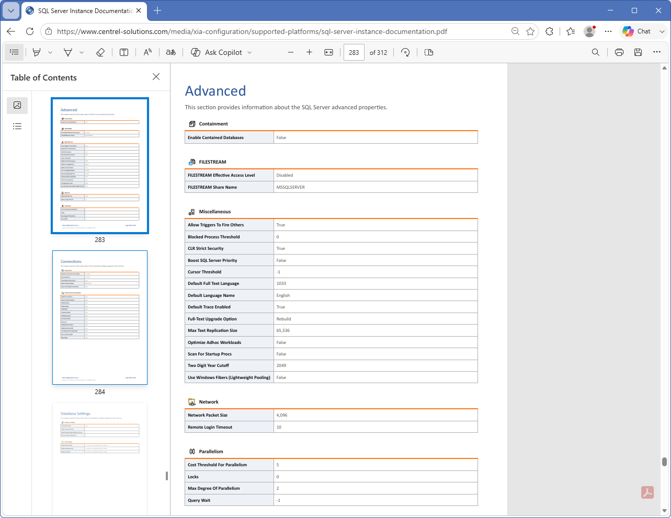Click scroll down arrow of document scrollbar
This screenshot has width=671, height=518.
[664, 511]
